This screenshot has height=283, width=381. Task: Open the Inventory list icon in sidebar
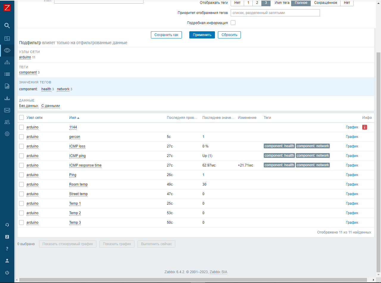(7, 74)
